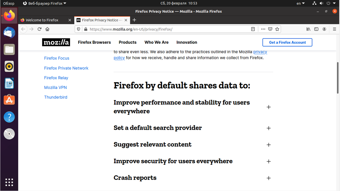The width and height of the screenshot is (340, 191).
Task: Show site security padlock info
Action: 85,29
